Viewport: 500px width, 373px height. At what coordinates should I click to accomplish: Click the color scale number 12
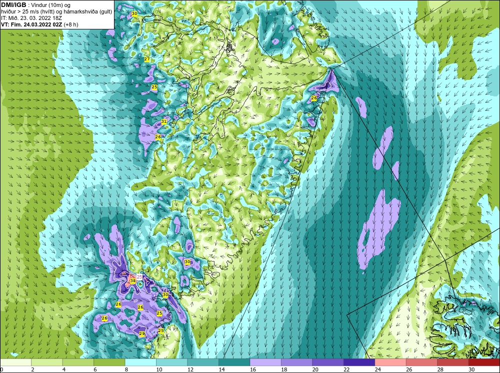point(190,370)
